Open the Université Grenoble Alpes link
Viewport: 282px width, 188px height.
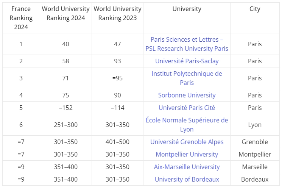click(x=187, y=142)
